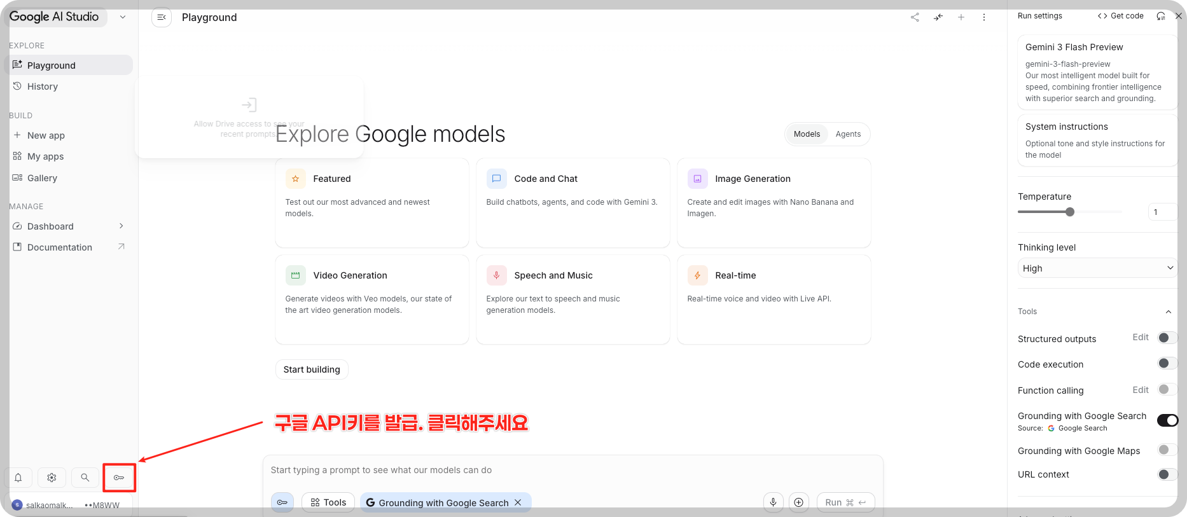
Task: Turn on the URL context switch
Action: [x=1167, y=474]
